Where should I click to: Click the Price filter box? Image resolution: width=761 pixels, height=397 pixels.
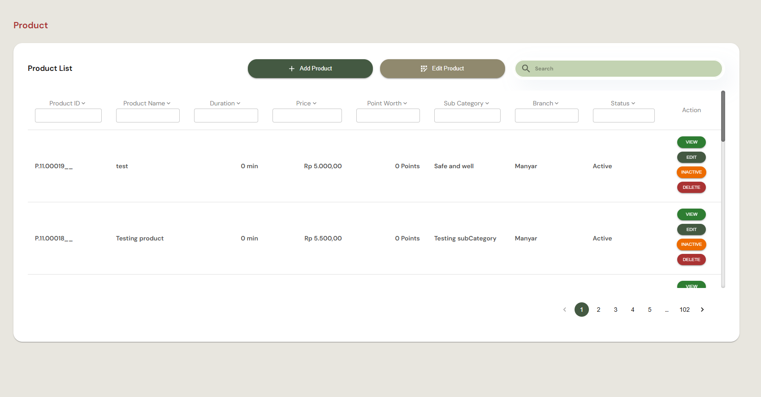pos(307,115)
